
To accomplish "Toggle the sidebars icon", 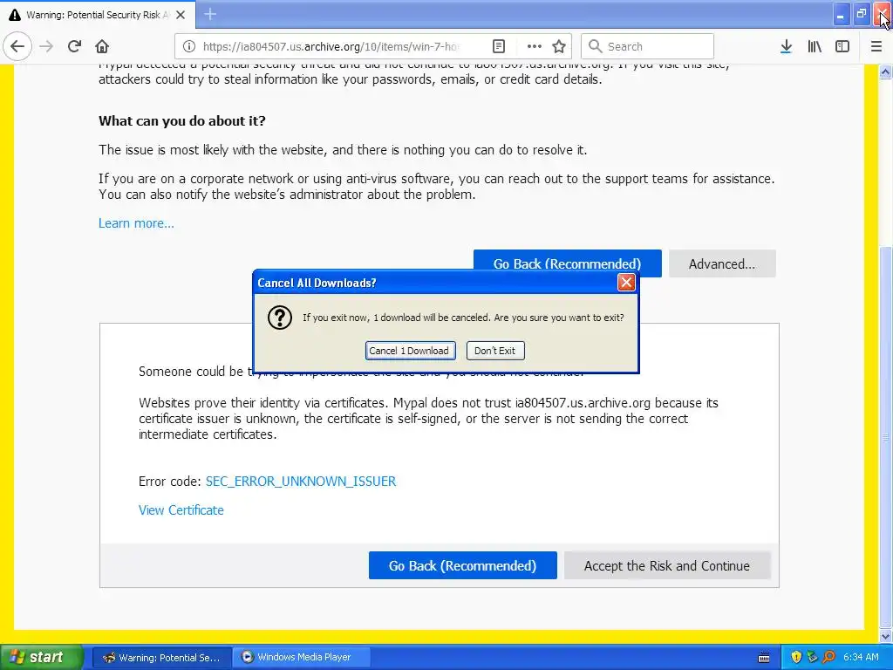I will tap(842, 46).
